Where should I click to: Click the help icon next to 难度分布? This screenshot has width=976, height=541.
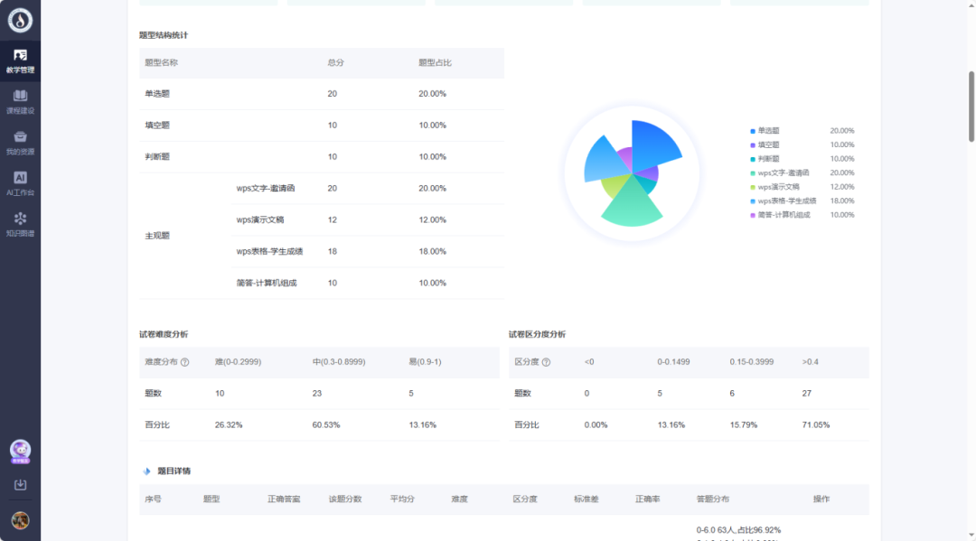184,362
